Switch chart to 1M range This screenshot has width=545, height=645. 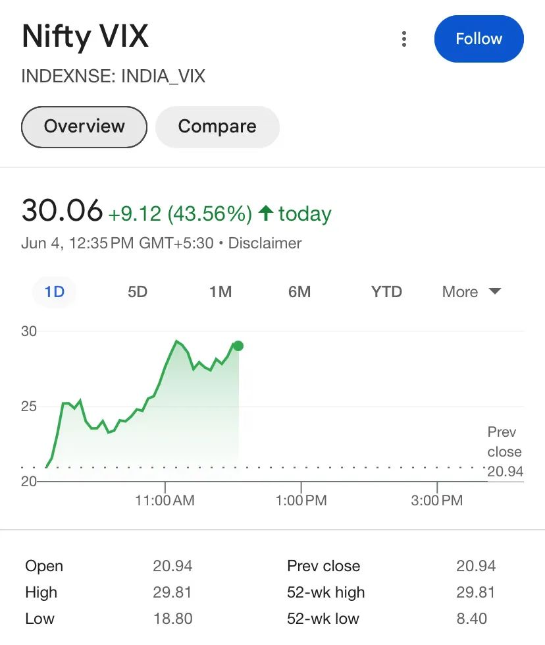point(221,292)
